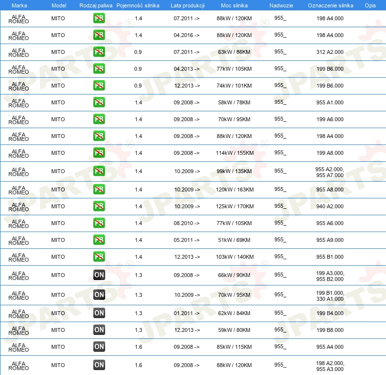Click the petrol icon in the 58kW / 78KM row

[99, 102]
